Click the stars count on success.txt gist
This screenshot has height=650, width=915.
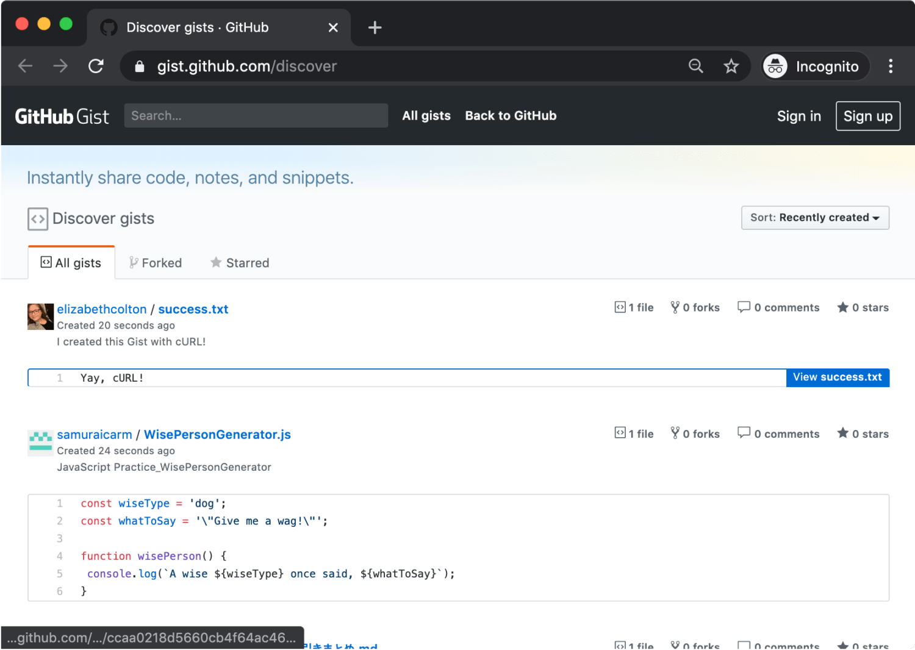(x=863, y=308)
